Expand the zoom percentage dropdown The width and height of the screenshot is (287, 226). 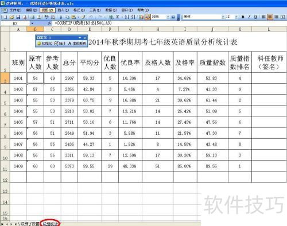[168, 17]
